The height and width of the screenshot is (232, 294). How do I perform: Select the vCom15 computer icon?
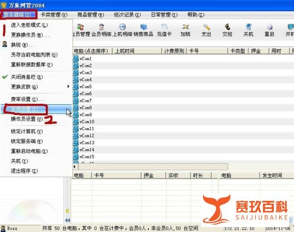(76, 157)
